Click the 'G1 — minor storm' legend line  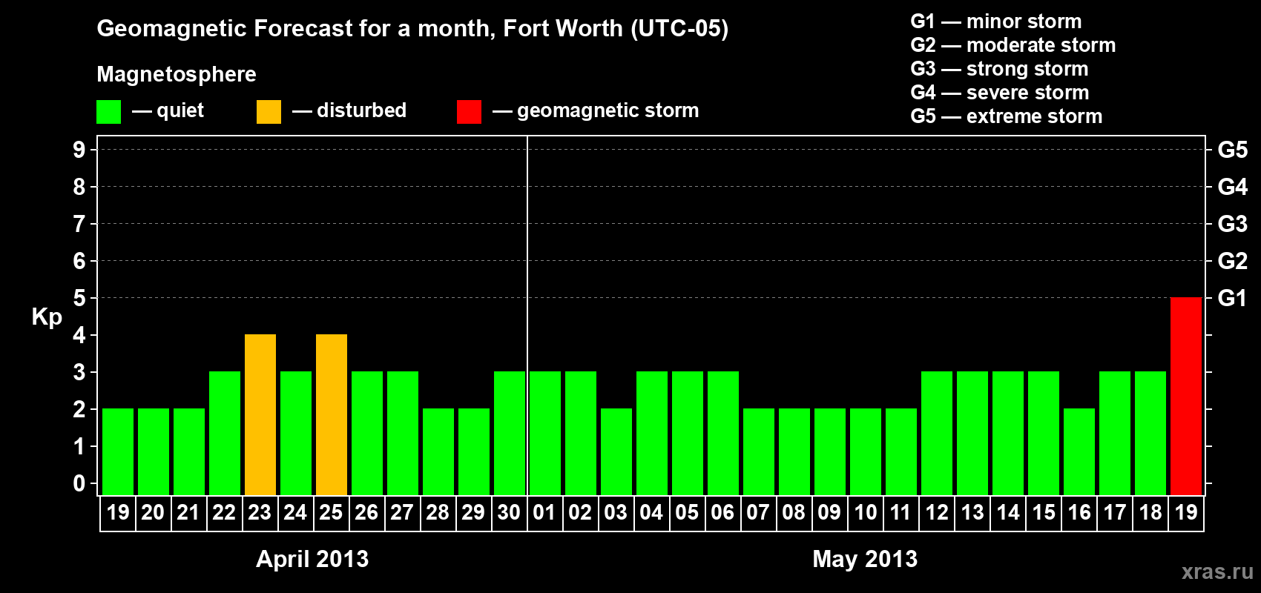pyautogui.click(x=995, y=21)
